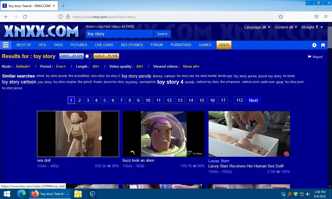Bookmark this page with the star icon
The height and width of the screenshot is (199, 332).
[281, 17]
